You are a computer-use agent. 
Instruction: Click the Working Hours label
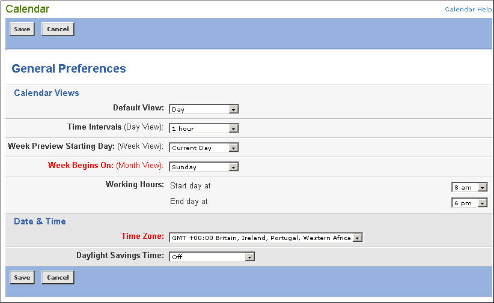(x=135, y=184)
